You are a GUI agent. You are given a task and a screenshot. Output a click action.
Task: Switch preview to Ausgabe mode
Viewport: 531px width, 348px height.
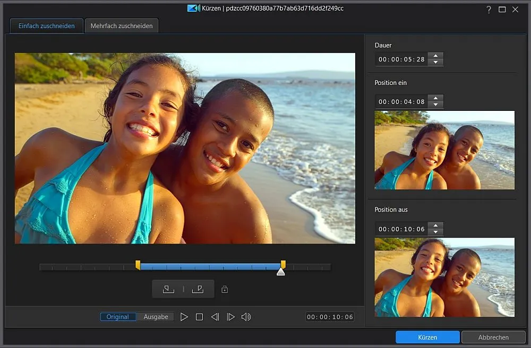[x=156, y=317]
